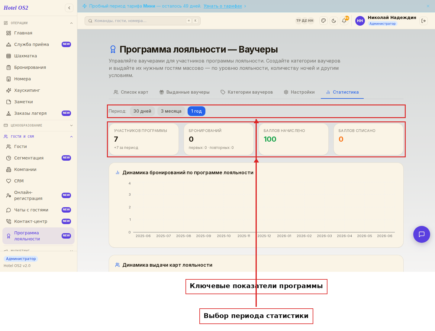This screenshot has width=435, height=331.
Task: Follow the Узнать о тарифах link
Action: 223,6
